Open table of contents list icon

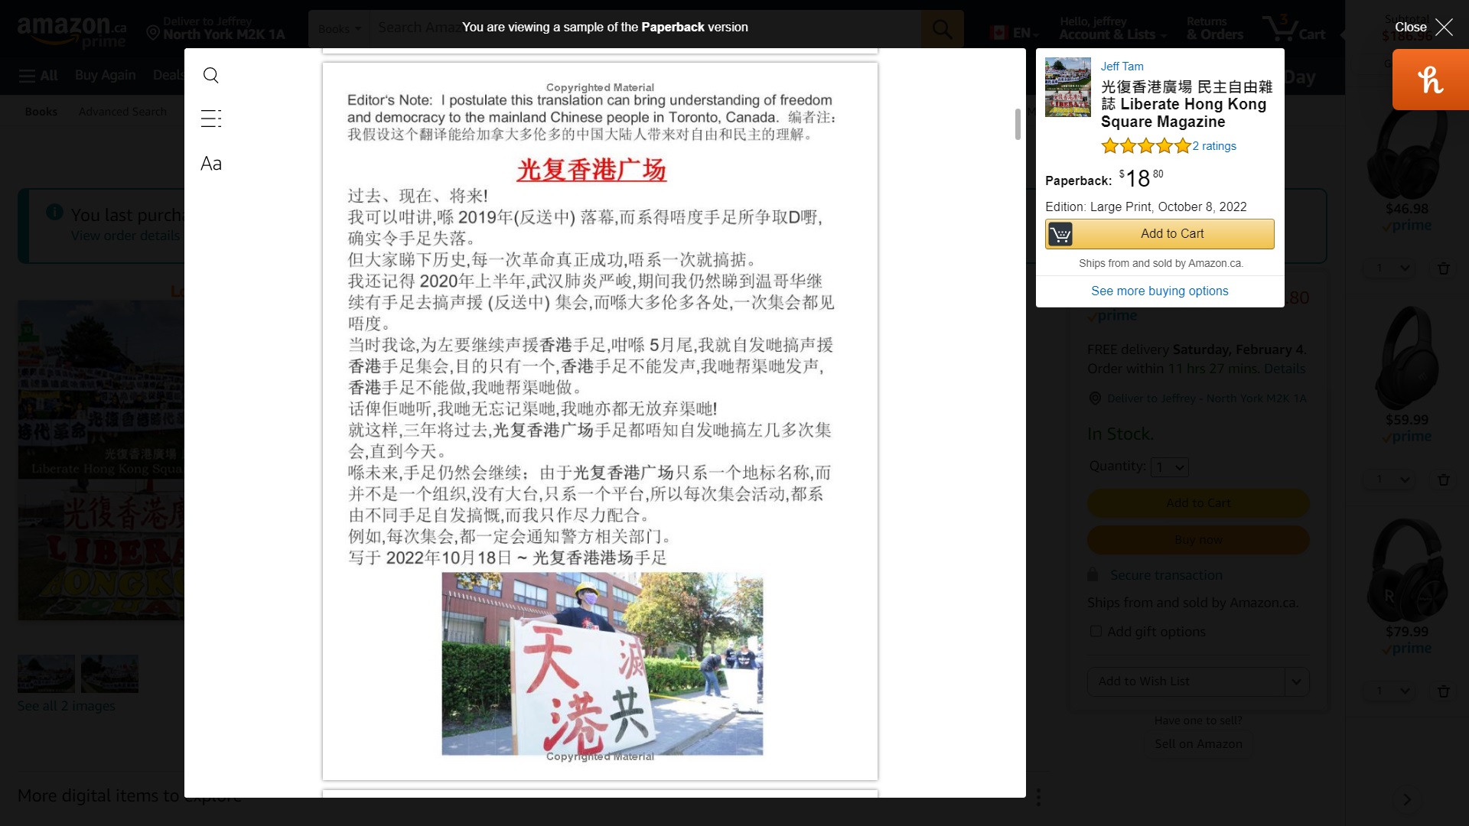[211, 119]
